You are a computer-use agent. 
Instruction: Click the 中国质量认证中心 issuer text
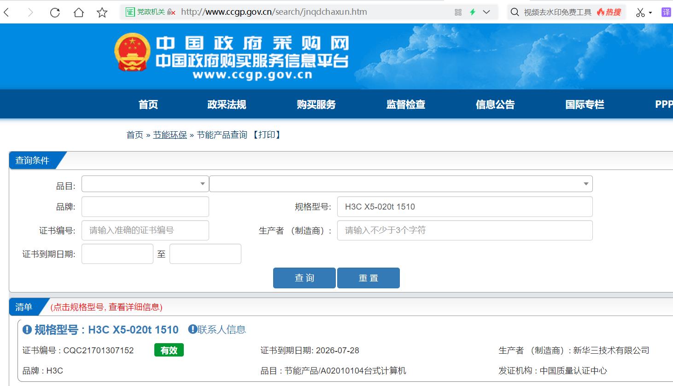574,371
